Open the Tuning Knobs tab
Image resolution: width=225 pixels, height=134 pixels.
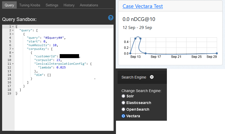click(x=29, y=5)
